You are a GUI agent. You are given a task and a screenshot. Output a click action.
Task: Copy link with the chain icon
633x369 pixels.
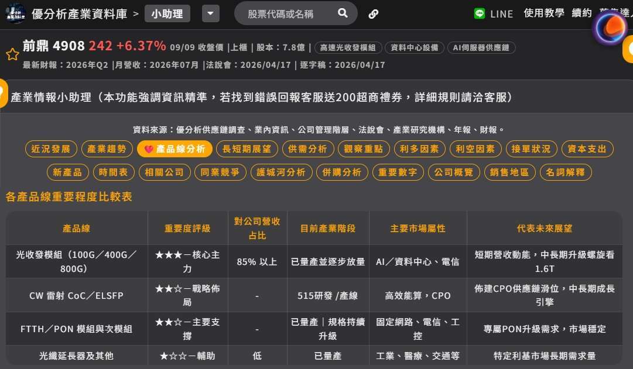click(374, 14)
